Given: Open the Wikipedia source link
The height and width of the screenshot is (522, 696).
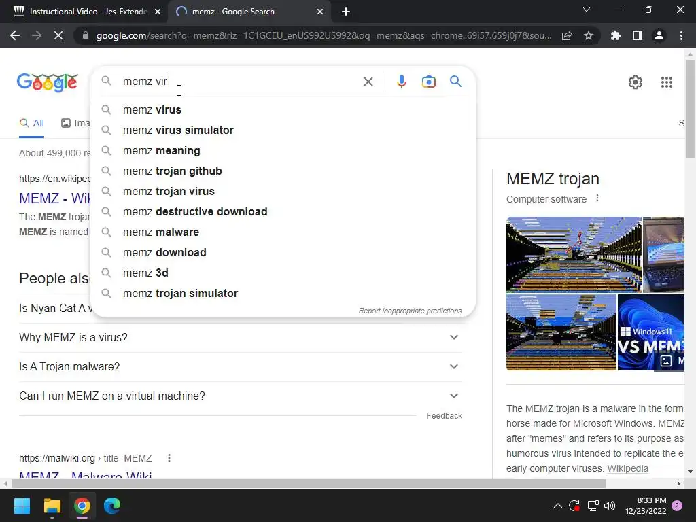Looking at the screenshot, I should 627,468.
